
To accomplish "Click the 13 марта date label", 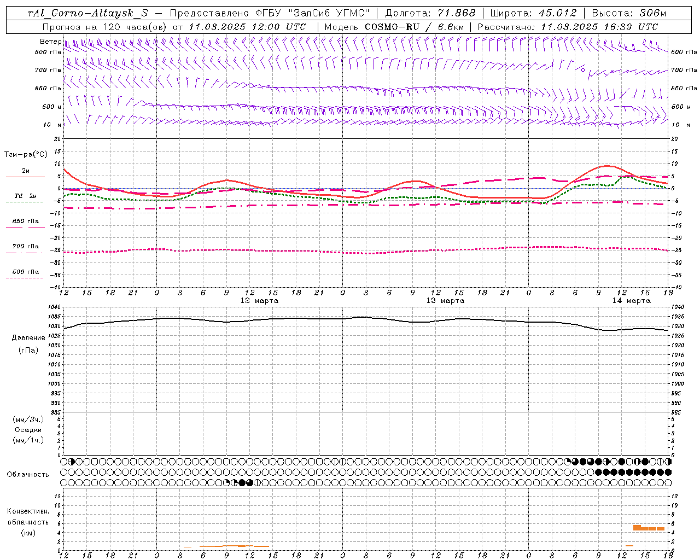I will [445, 301].
